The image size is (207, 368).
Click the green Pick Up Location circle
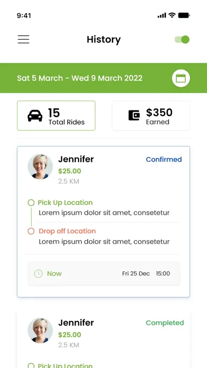31,203
